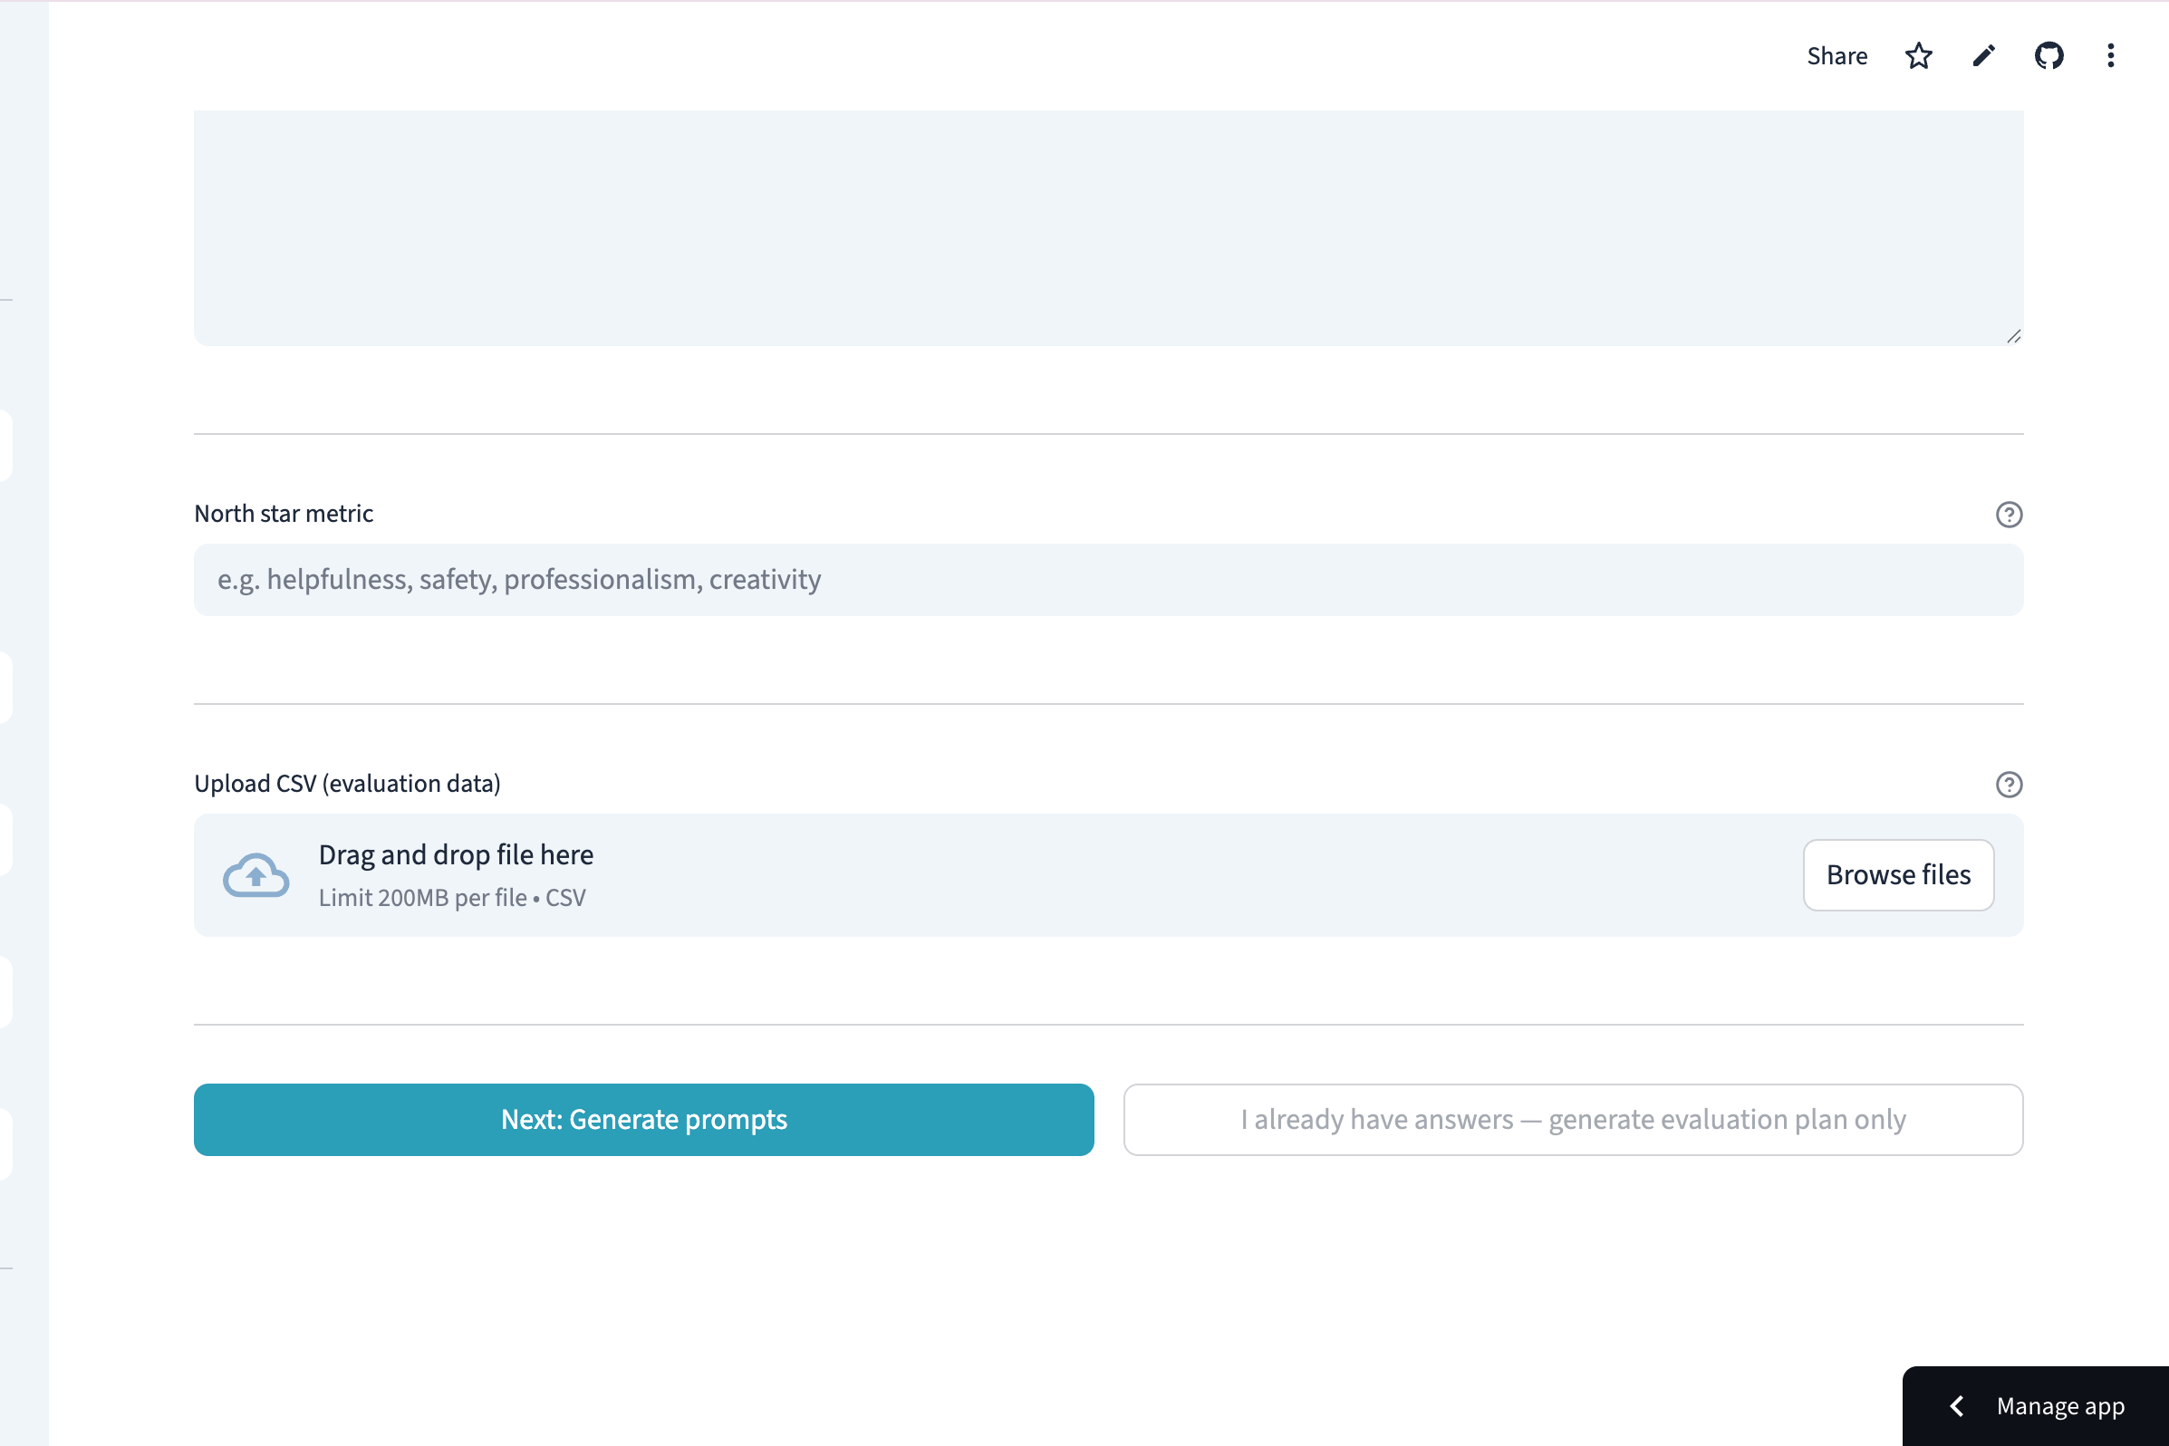Click the pencil edit icon

[x=1983, y=56]
